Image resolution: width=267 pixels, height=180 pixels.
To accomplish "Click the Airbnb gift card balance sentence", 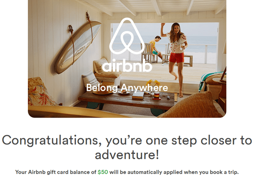I will click(127, 172).
